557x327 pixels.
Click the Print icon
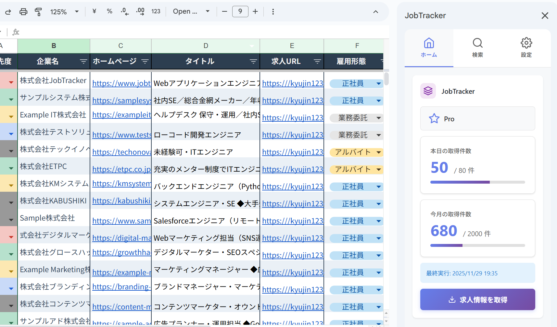click(x=23, y=11)
